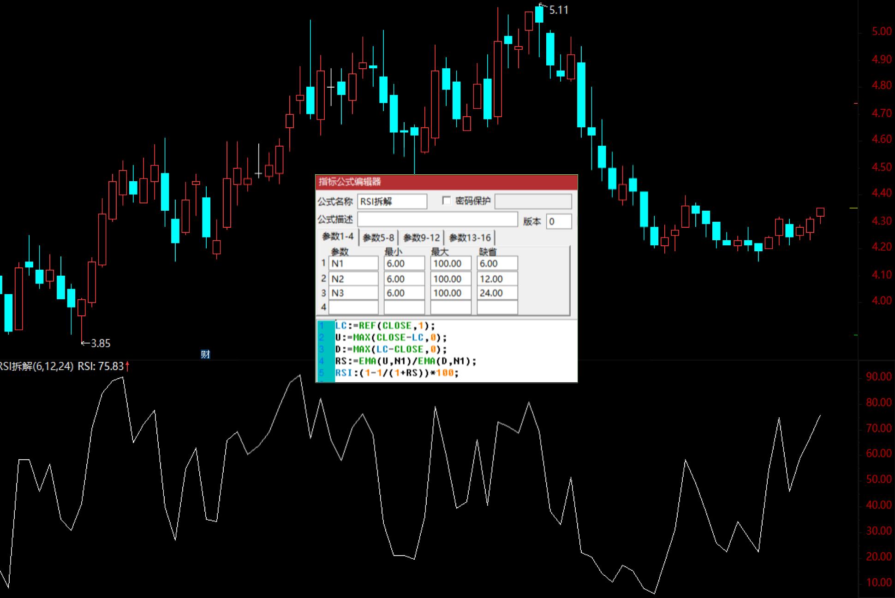Click the 5.00 price axis label
This screenshot has width=895, height=598.
coord(881,32)
